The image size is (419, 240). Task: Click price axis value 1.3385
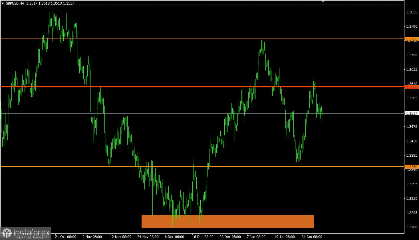(x=412, y=156)
